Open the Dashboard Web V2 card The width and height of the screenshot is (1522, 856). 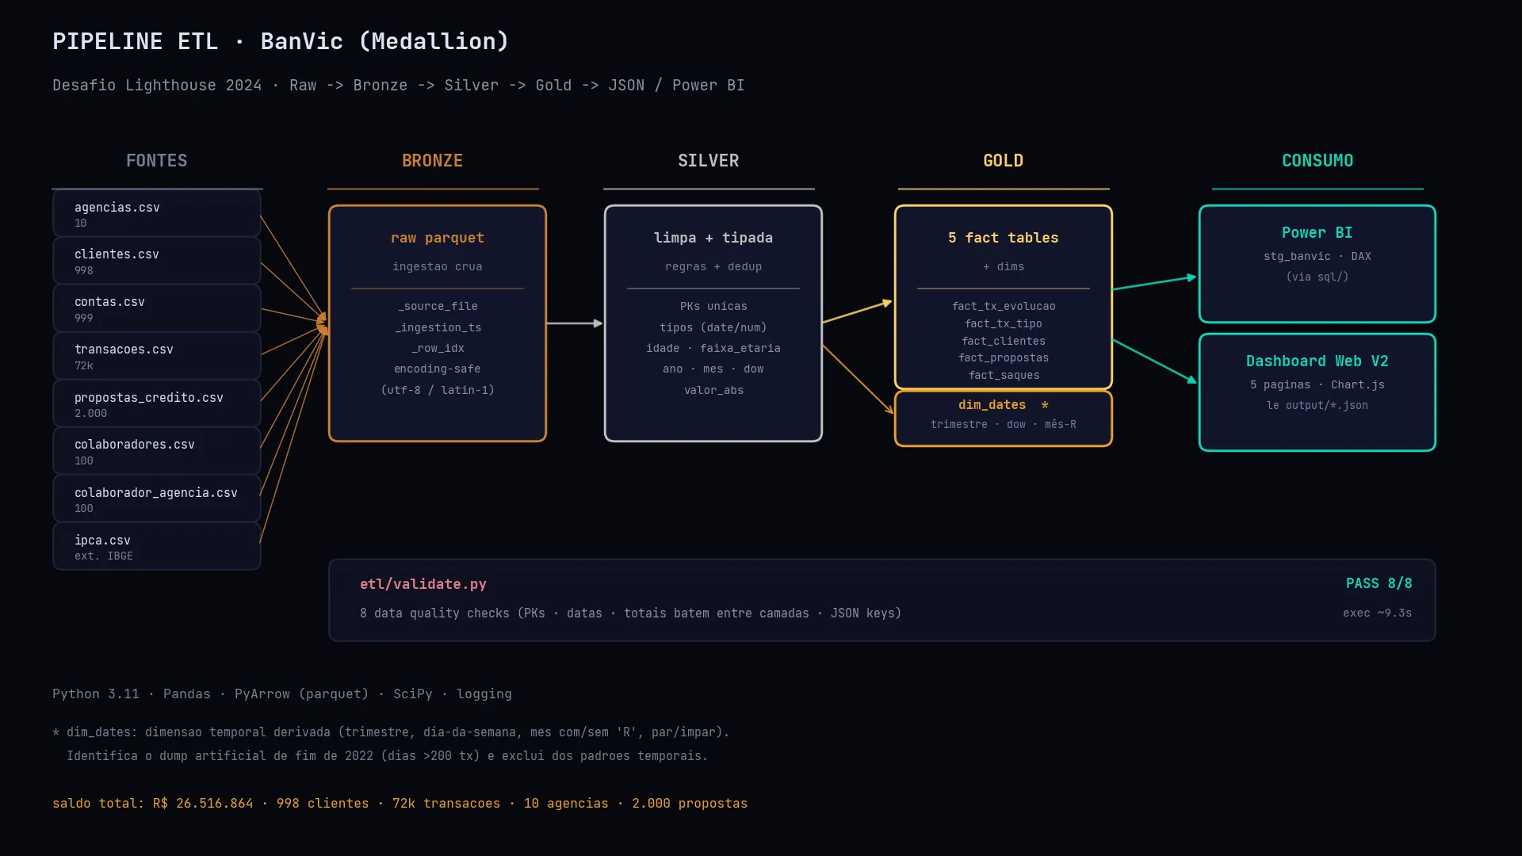tap(1317, 392)
